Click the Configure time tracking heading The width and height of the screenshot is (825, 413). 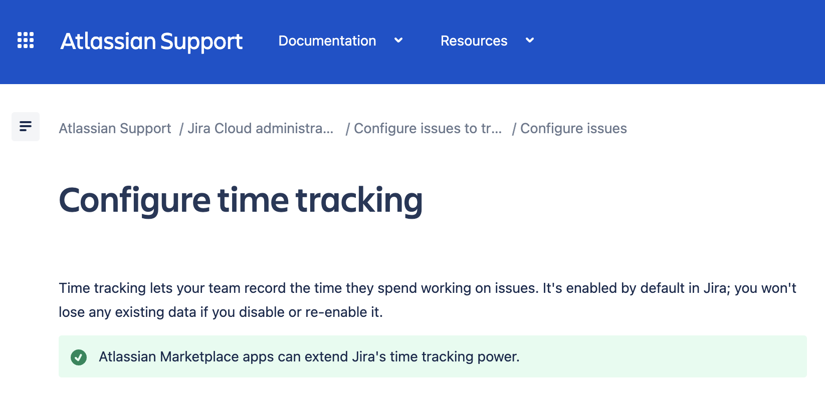pos(241,200)
